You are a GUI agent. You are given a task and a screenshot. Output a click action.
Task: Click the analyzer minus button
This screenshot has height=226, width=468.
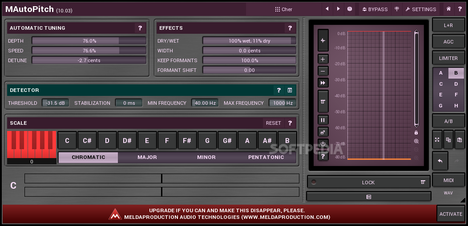tap(323, 71)
